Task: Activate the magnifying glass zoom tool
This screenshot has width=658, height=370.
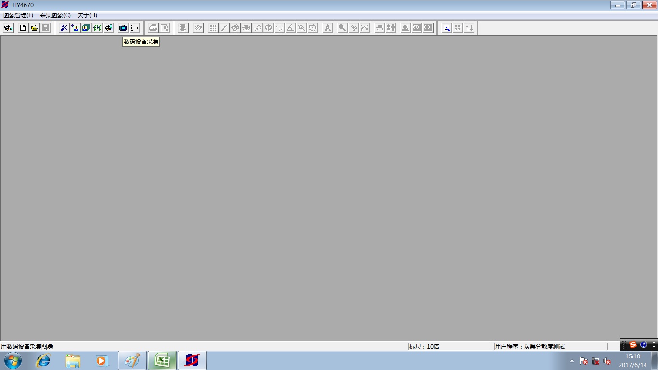Action: point(342,28)
